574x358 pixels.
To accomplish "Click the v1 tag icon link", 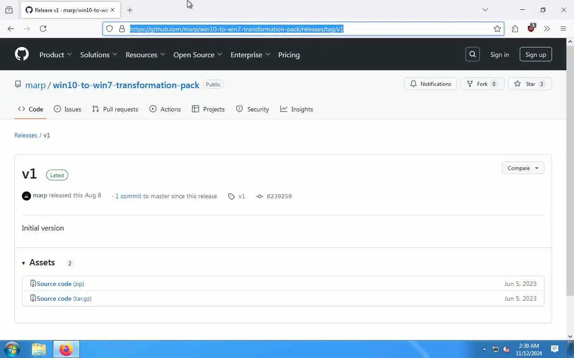I will [x=237, y=196].
